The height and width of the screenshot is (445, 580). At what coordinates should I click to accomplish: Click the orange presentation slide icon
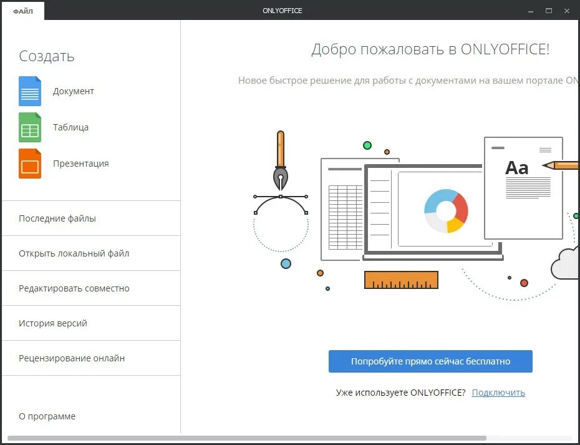[29, 163]
